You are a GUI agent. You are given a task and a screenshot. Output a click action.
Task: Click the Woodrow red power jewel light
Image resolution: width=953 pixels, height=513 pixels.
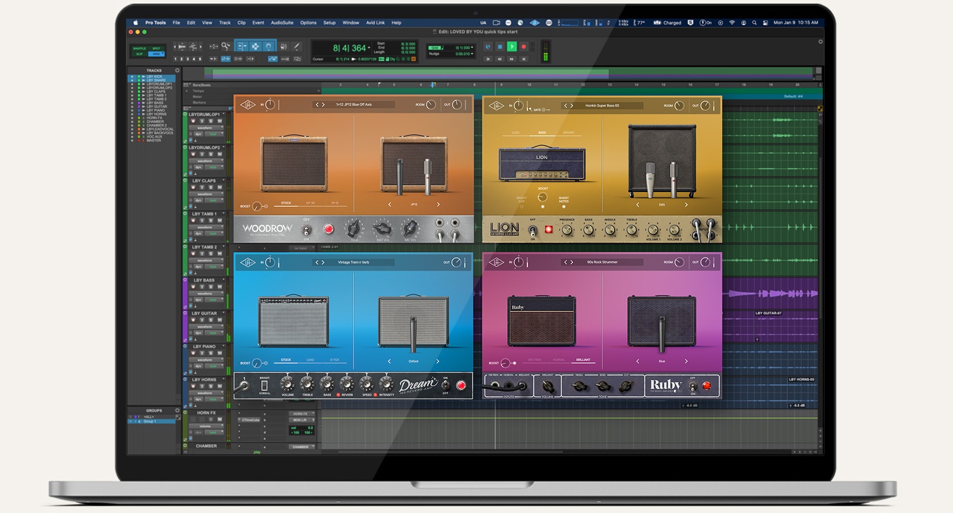pos(328,229)
